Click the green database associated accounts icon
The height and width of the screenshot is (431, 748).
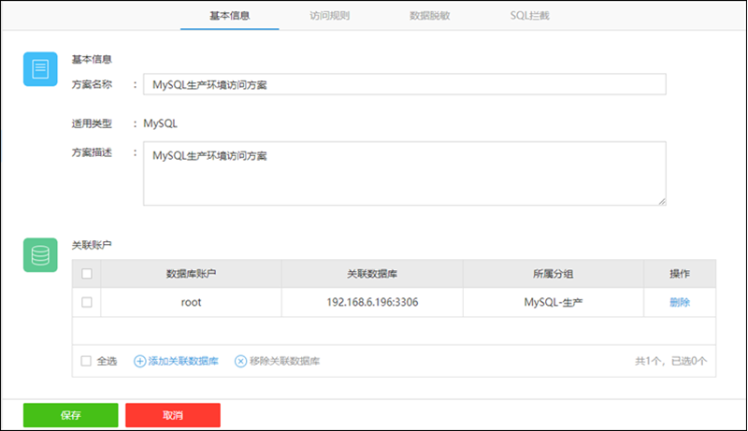(41, 255)
